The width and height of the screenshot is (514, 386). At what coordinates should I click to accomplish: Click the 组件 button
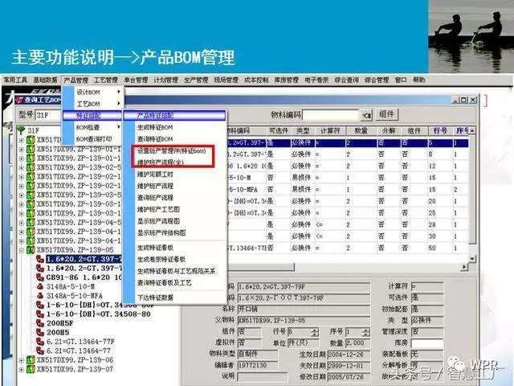[x=388, y=115]
